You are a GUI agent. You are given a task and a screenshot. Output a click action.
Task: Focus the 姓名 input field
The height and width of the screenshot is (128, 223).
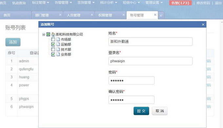(x=151, y=41)
